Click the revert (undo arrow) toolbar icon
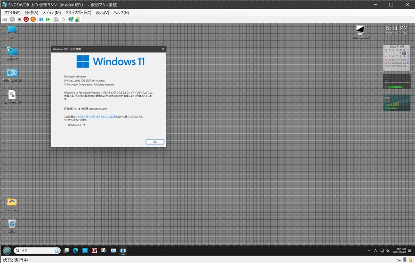Viewport: 415px width, 263px height. [x=63, y=19]
